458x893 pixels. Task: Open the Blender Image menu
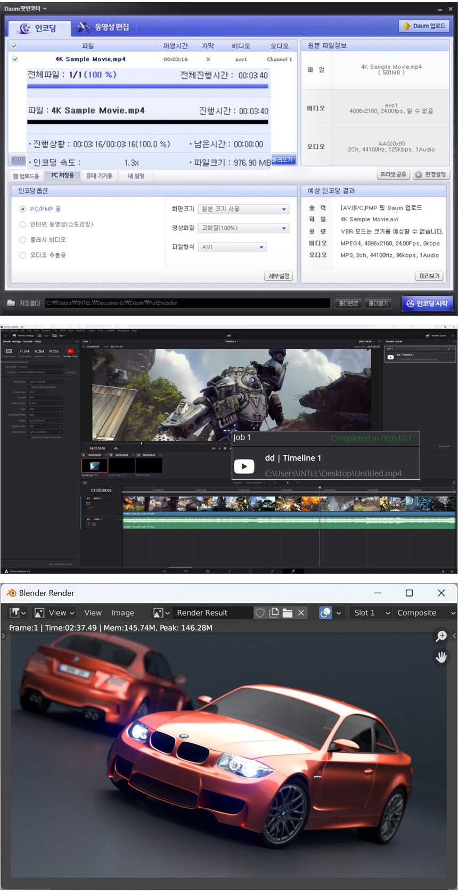pyautogui.click(x=122, y=613)
